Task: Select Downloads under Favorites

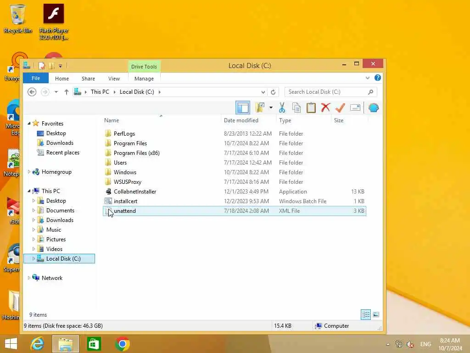Action: (60, 143)
